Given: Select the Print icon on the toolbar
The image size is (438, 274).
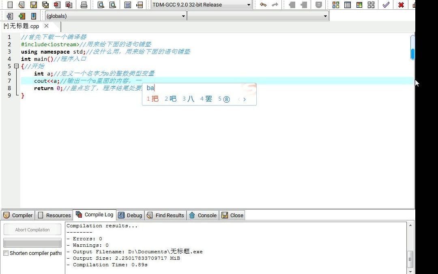Looking at the screenshot, I should pyautogui.click(x=84, y=4).
